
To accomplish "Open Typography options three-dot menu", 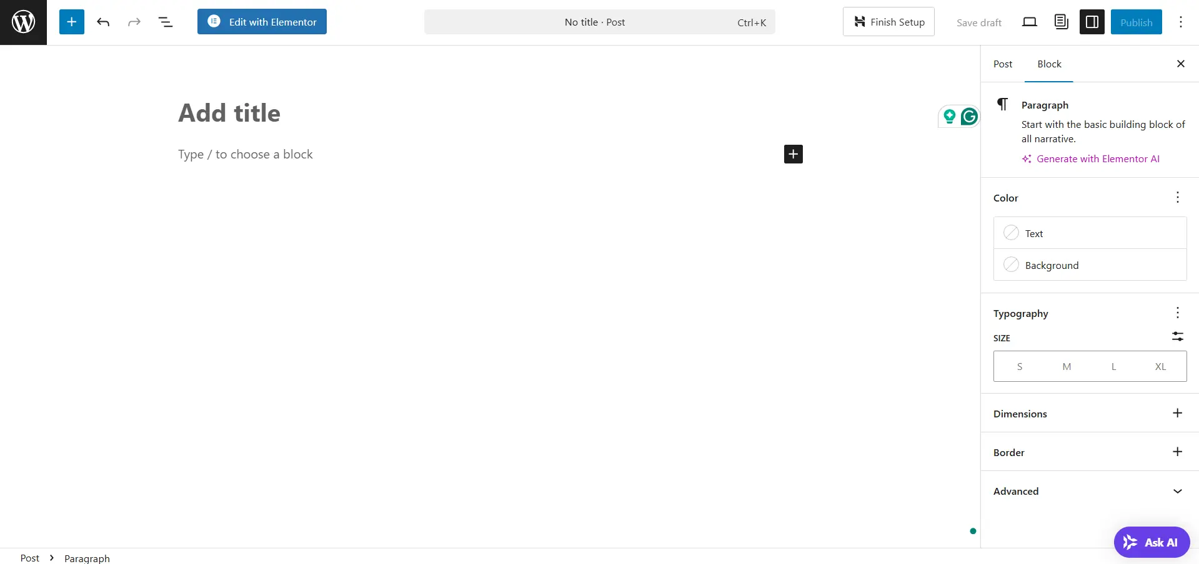I will 1178,313.
